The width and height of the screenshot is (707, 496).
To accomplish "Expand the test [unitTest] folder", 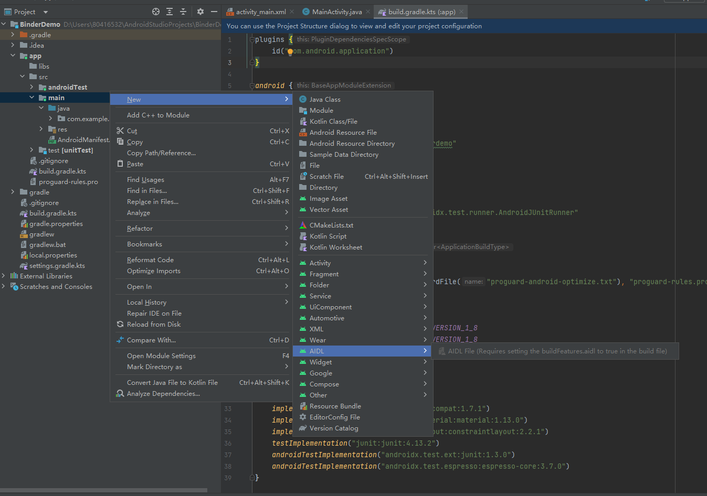I will (x=32, y=150).
